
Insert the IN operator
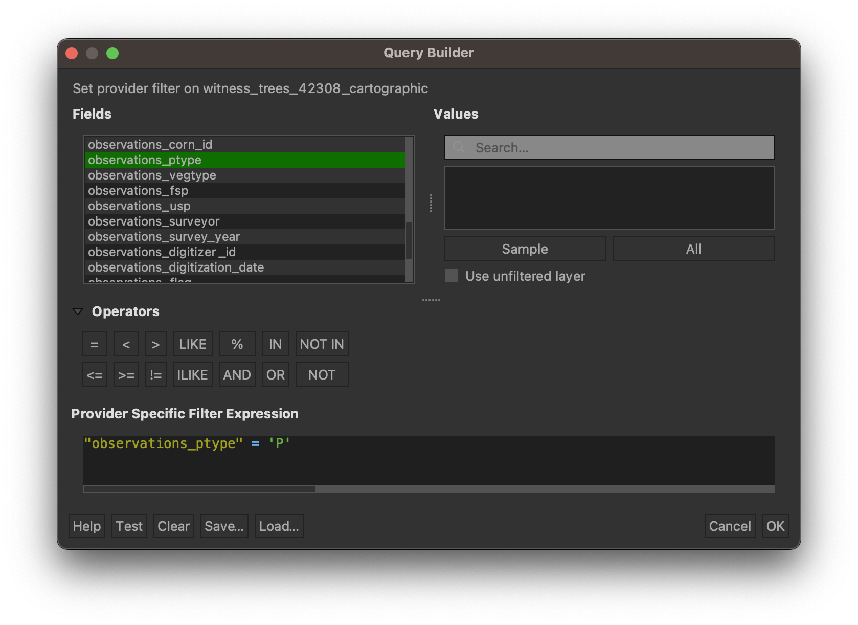coord(275,344)
